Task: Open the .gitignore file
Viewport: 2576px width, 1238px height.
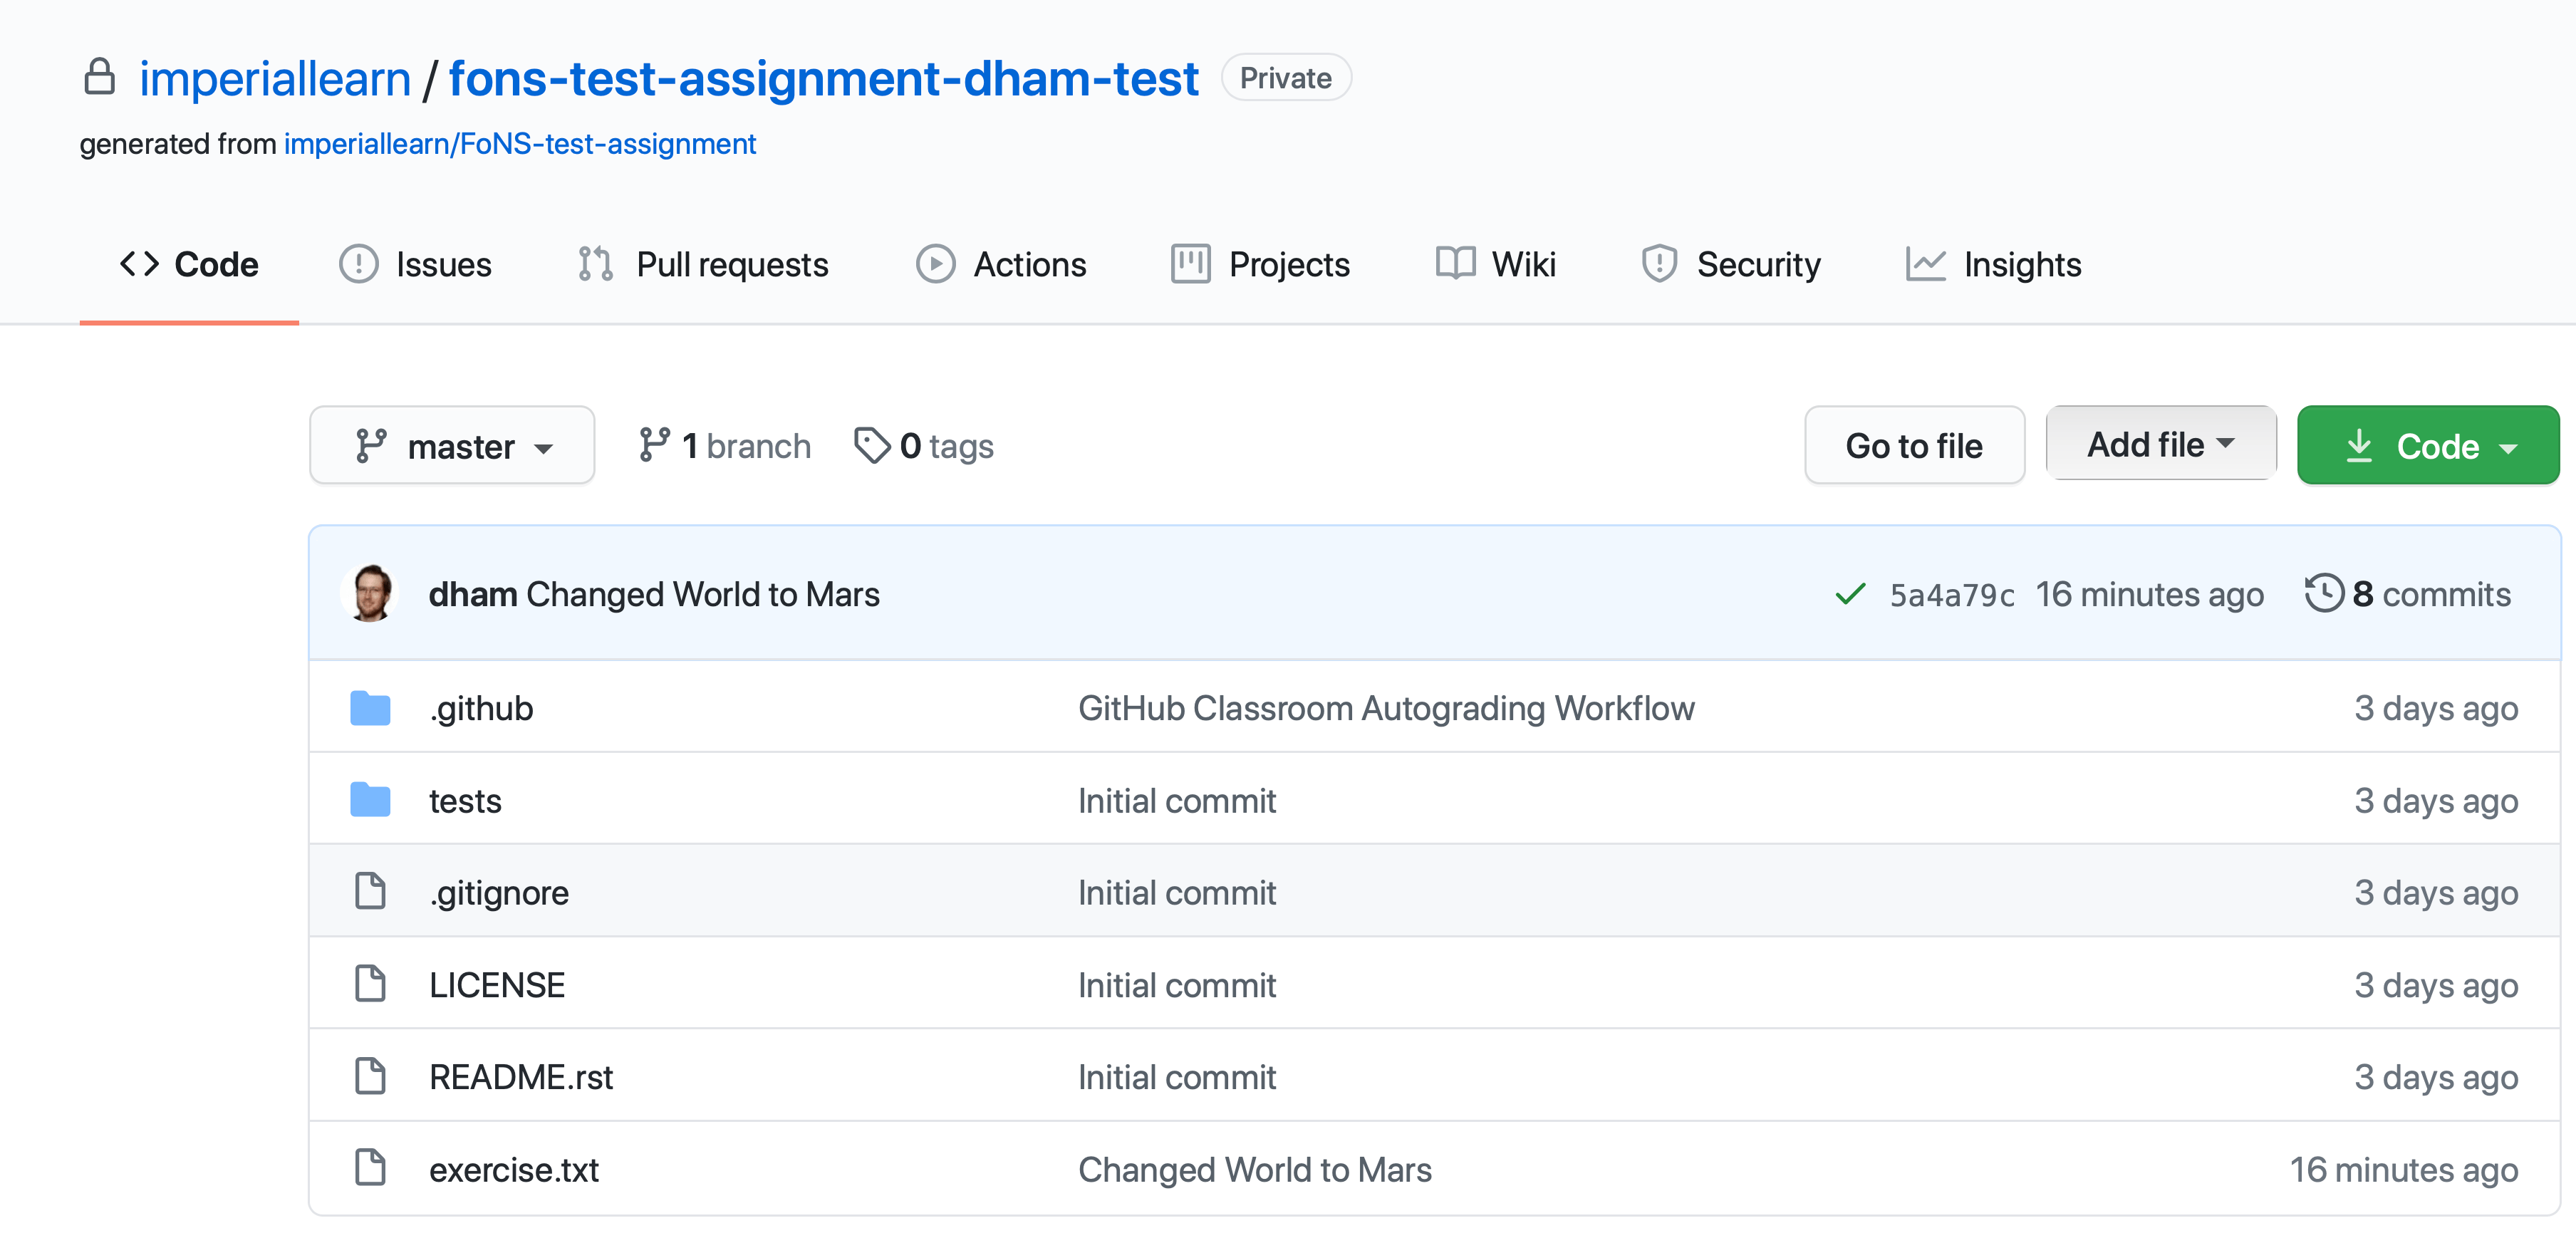Action: (x=499, y=892)
